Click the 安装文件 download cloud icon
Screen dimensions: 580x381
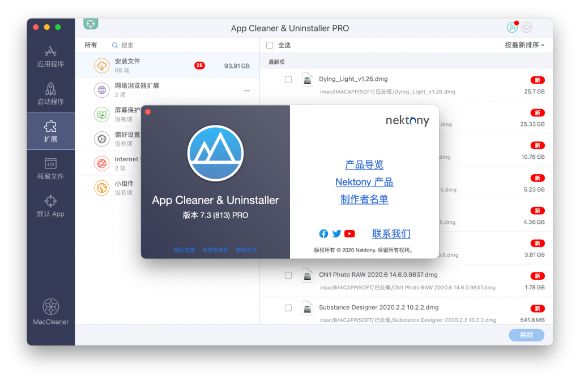pyautogui.click(x=102, y=66)
